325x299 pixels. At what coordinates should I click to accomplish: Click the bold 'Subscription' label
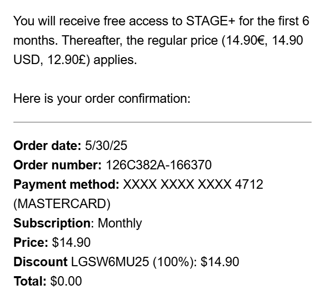point(52,223)
